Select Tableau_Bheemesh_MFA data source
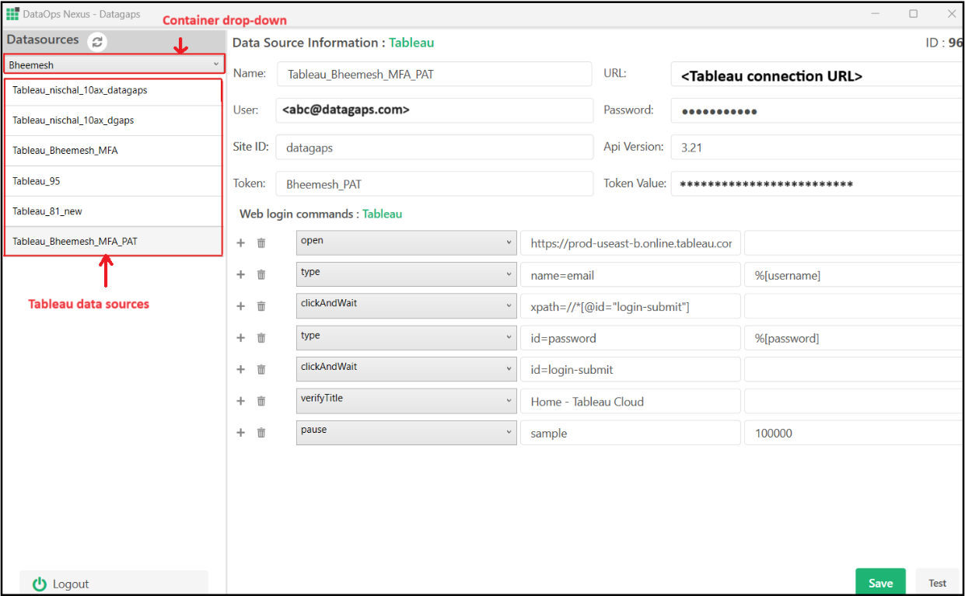The image size is (965, 596). pos(113,151)
